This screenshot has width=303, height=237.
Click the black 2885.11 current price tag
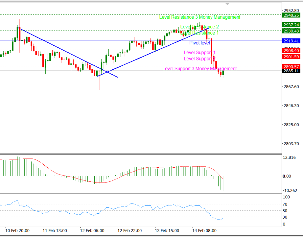pyautogui.click(x=291, y=71)
